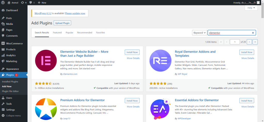Click the Tools wrench icon in sidebar
The width and height of the screenshot is (264, 122).
tap(3, 104)
